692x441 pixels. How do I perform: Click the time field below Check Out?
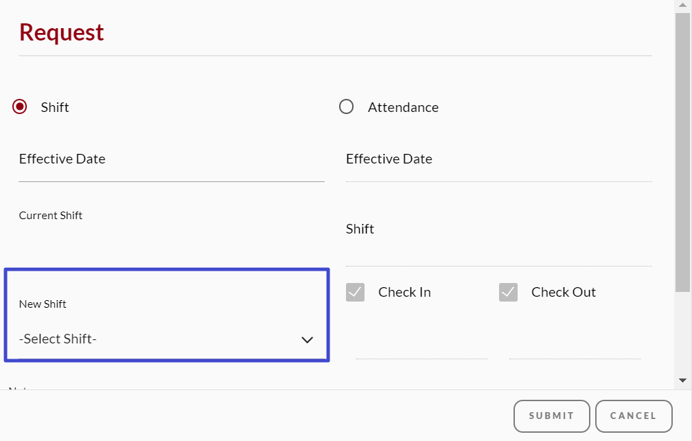pos(575,347)
